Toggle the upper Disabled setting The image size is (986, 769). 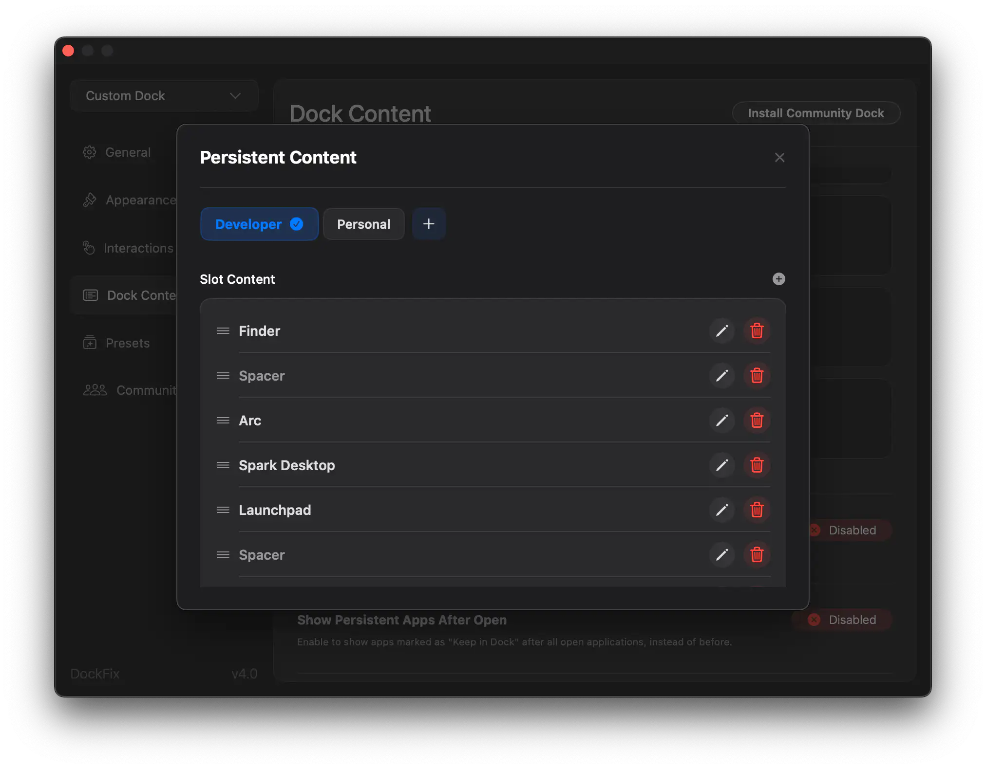point(850,530)
